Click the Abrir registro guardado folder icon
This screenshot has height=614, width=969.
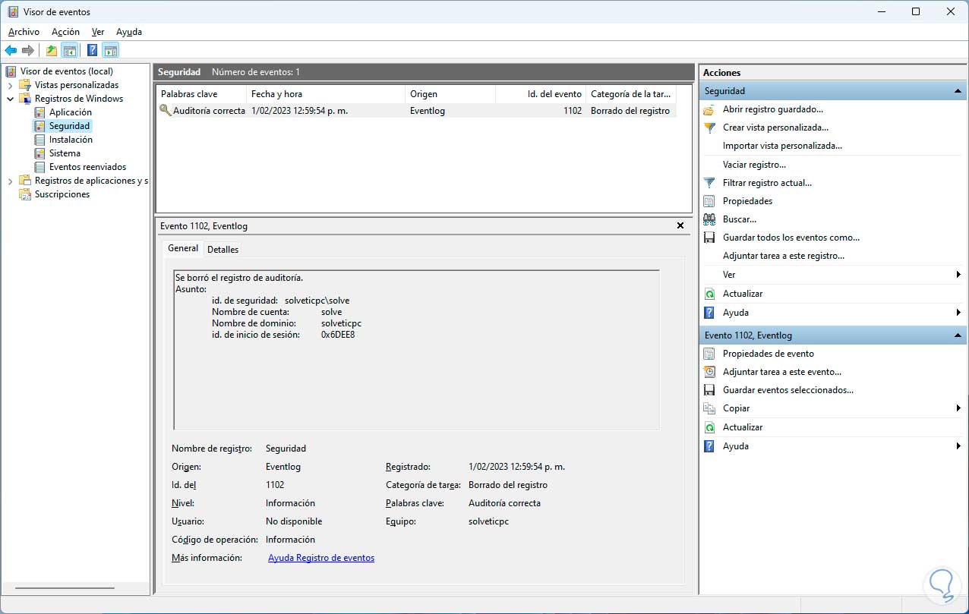coord(709,109)
